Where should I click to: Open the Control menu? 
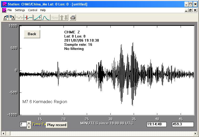click(x=33, y=10)
